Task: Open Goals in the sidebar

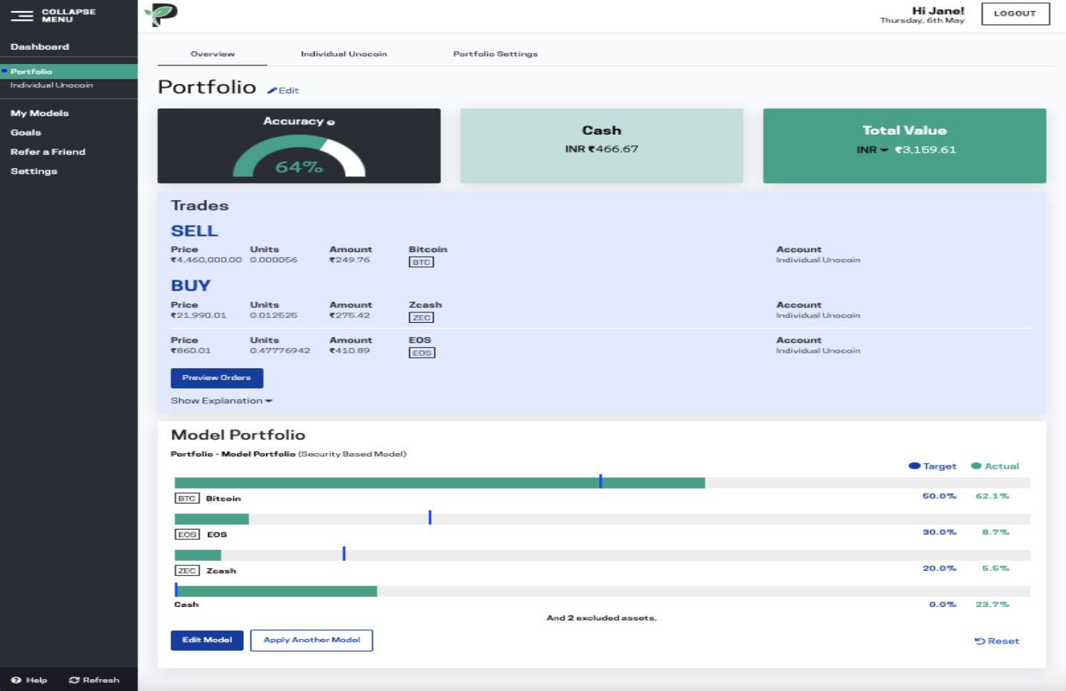Action: (x=26, y=132)
